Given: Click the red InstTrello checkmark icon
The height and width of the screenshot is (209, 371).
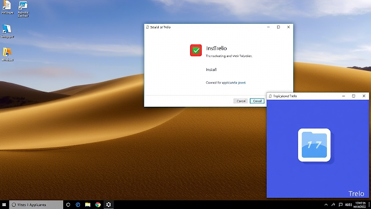Looking at the screenshot, I should click(x=196, y=51).
